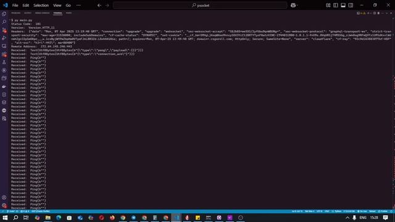
Task: Toggle secondary side bar visibility
Action: coord(351,6)
